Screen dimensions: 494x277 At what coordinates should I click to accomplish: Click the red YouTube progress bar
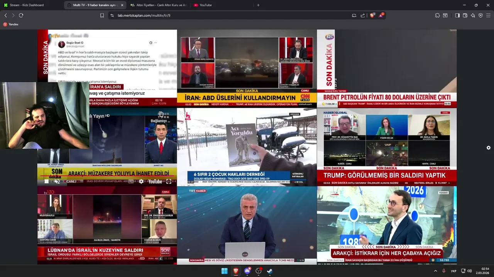[x=107, y=177]
